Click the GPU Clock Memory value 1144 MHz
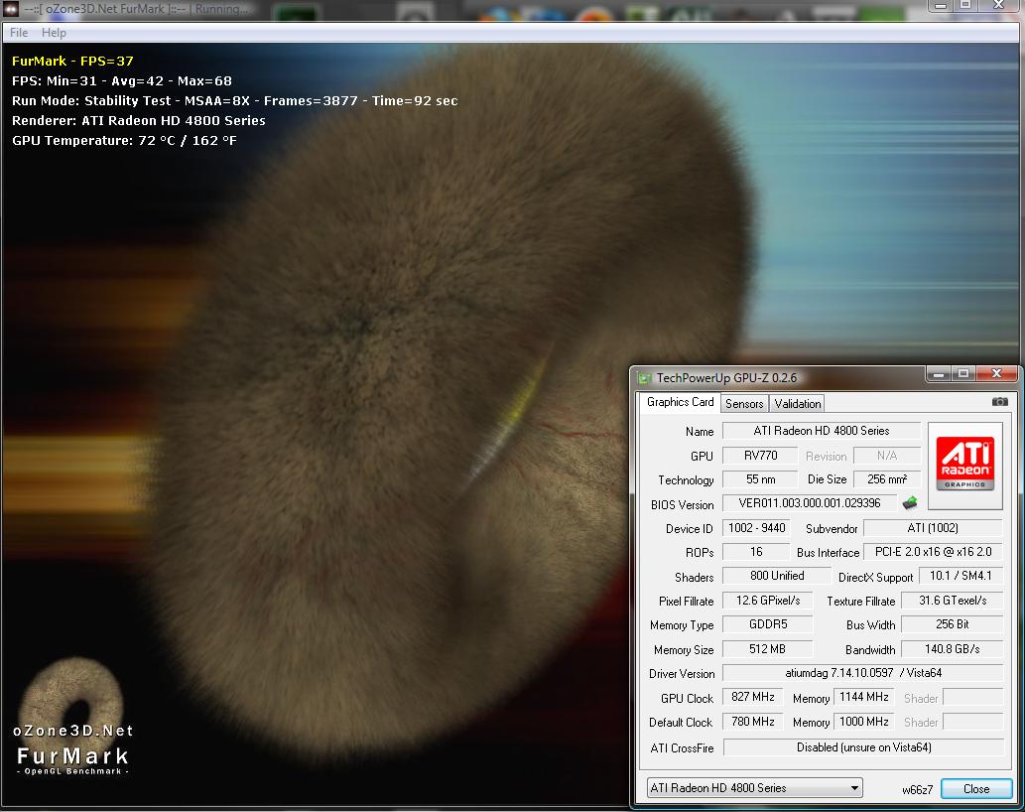Viewport: 1025px width, 812px height. 863,697
